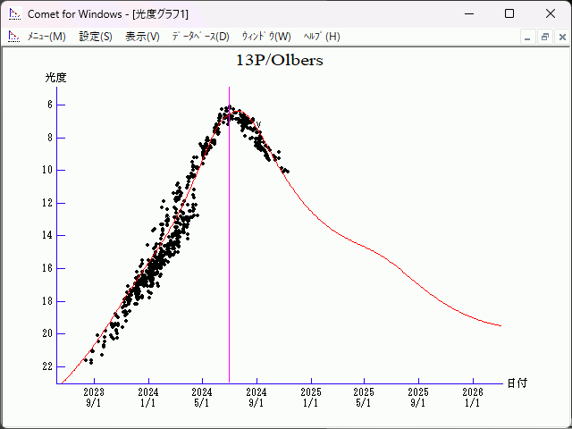Open the ヘルプ(H) help menu
The height and width of the screenshot is (429, 572).
click(322, 37)
